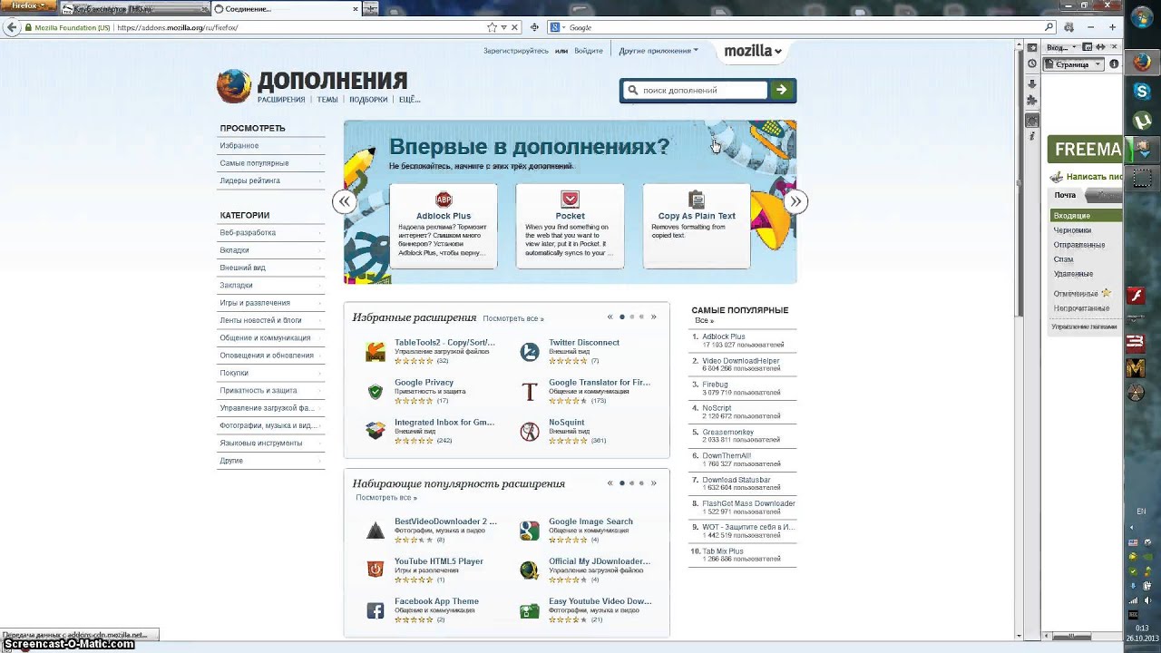1161x653 pixels.
Task: Click the Войдите login link
Action: point(589,51)
